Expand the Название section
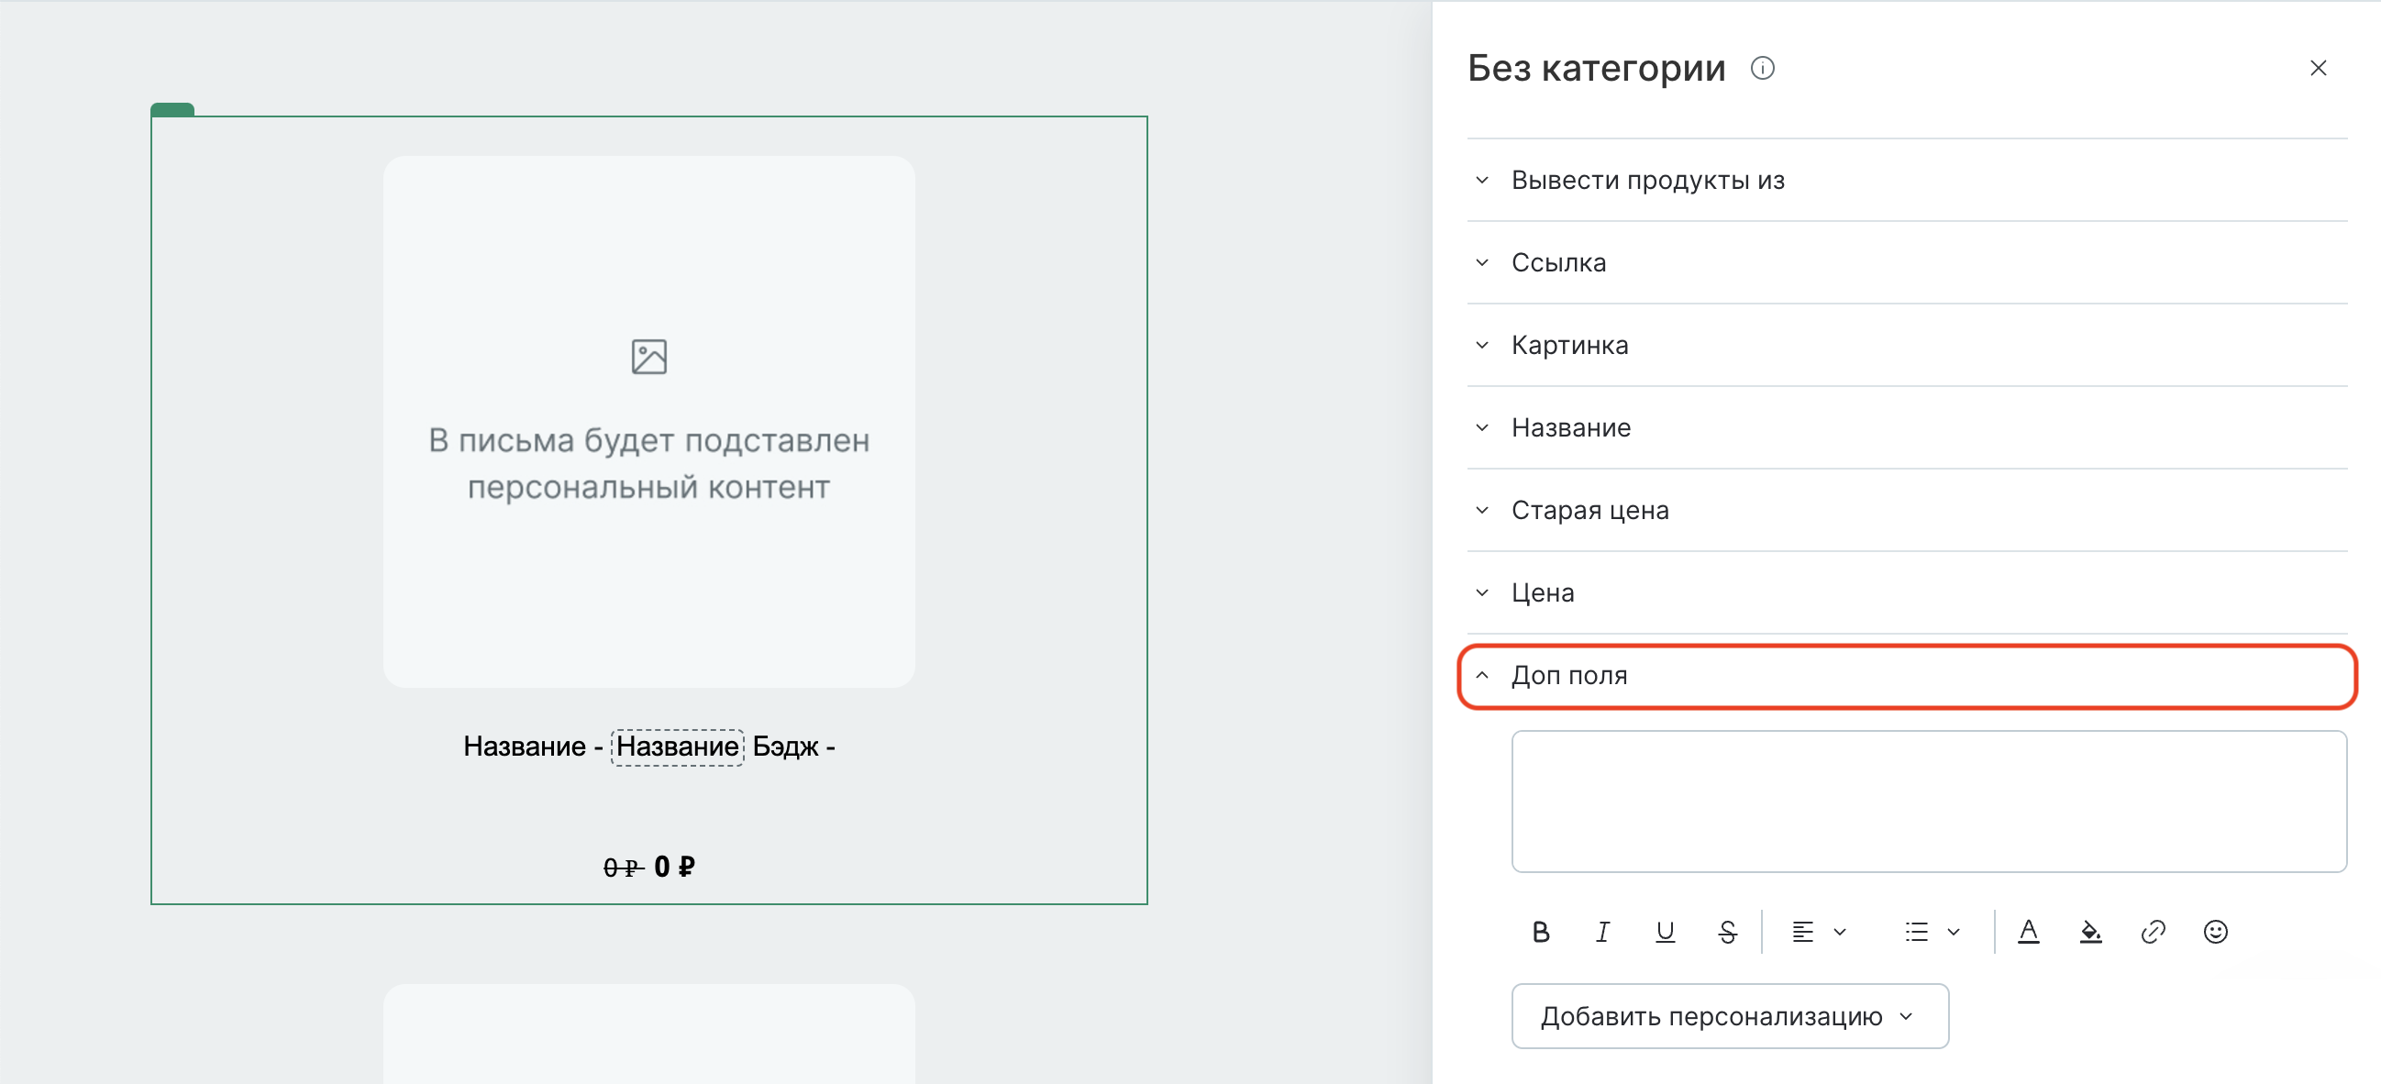 (1906, 427)
